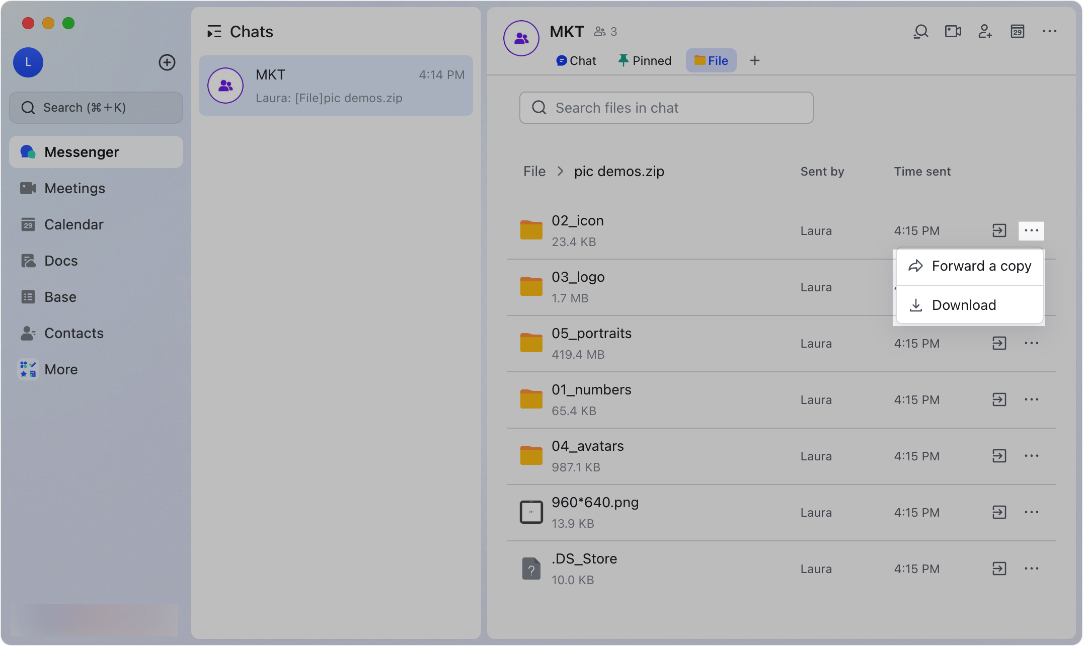This screenshot has width=1083, height=646.
Task: Forward the 02_icon folder using arrow icon
Action: coord(999,230)
